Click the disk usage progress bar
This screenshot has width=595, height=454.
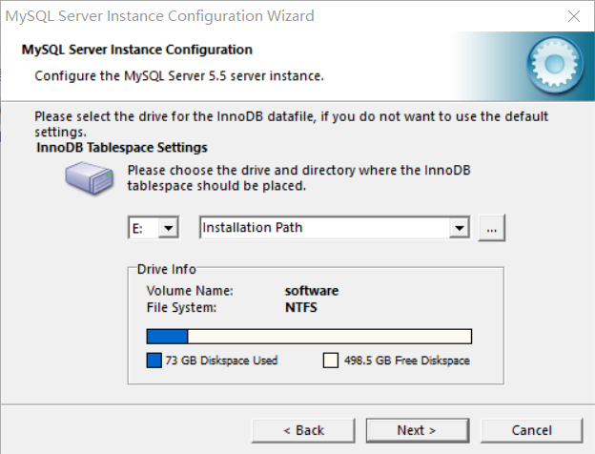pos(309,337)
